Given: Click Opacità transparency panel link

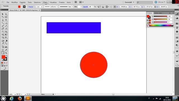Looking at the screenshot, I should point(85,7).
